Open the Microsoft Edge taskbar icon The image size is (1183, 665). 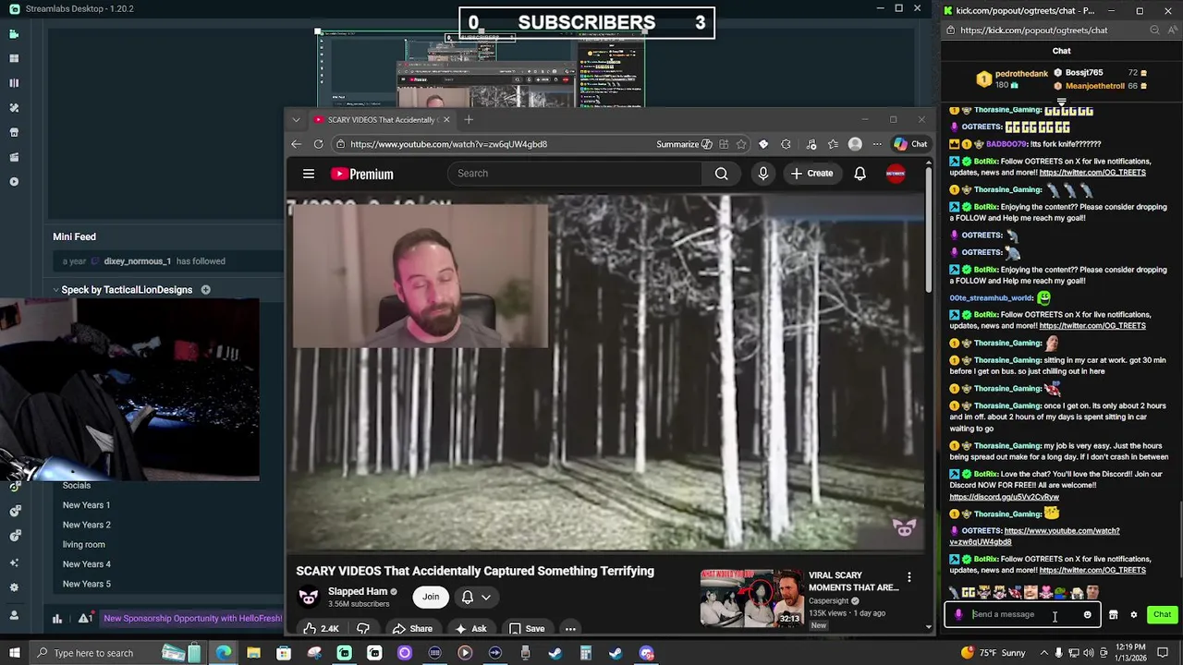click(224, 653)
